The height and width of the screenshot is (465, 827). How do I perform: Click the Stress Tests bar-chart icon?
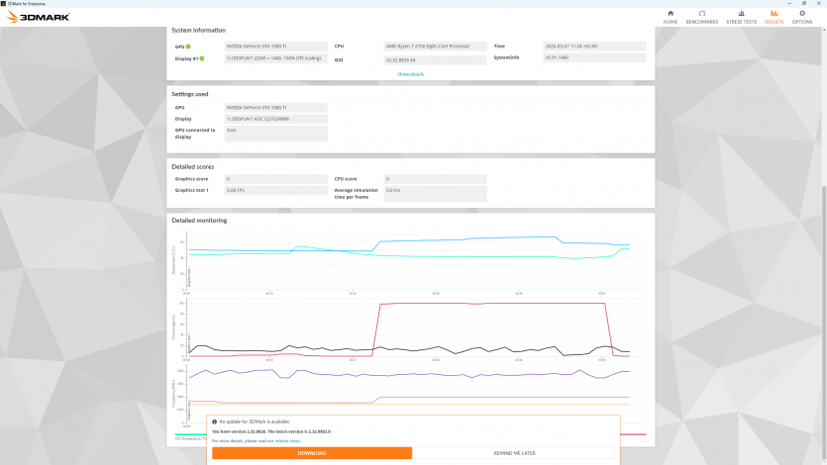click(743, 13)
